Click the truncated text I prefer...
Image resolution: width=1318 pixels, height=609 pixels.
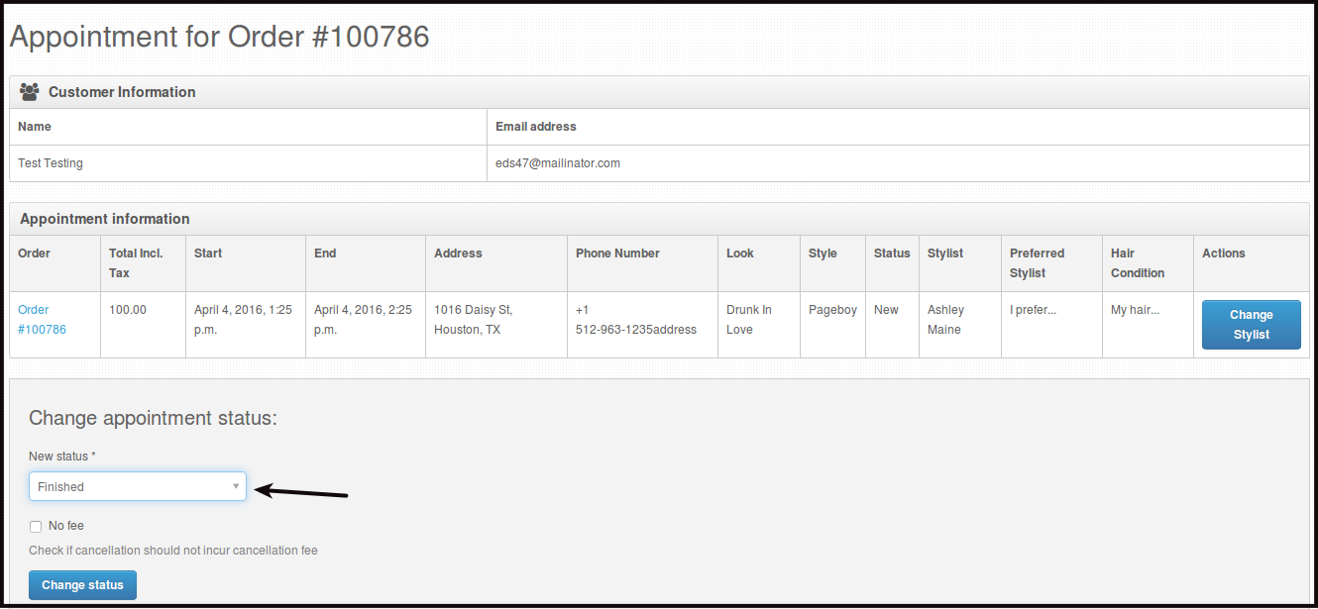[x=1034, y=310]
